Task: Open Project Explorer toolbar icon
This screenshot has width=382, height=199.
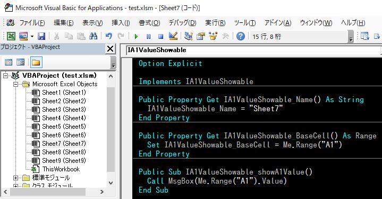Action: [x=188, y=36]
